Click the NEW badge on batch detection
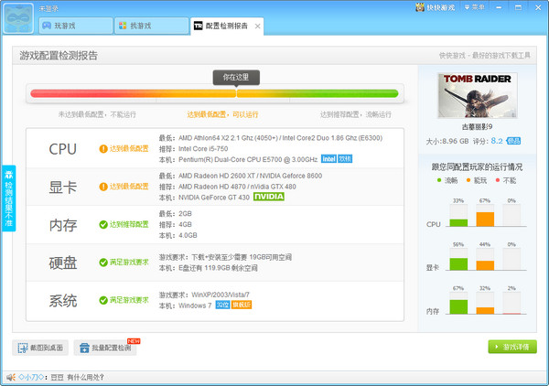Screen dimensions: 549x386 tap(134, 341)
